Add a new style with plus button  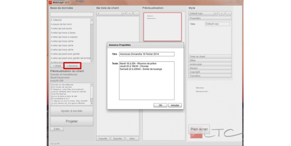[x=221, y=13]
